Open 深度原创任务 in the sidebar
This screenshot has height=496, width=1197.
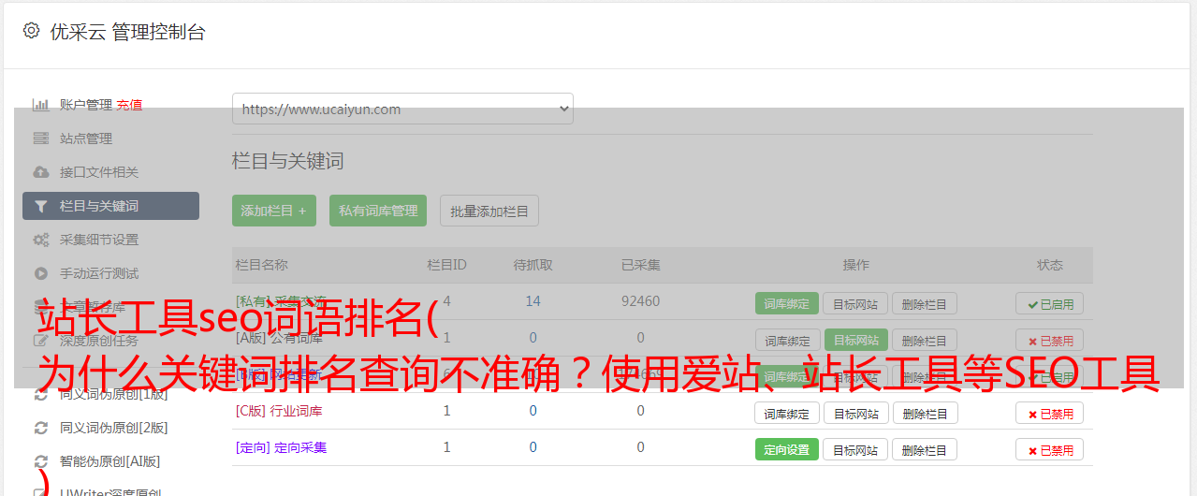(x=99, y=341)
